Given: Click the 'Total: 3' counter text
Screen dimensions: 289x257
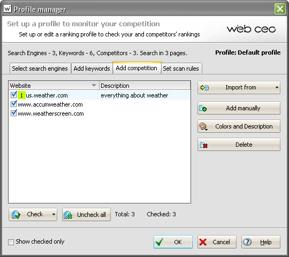Looking at the screenshot, I should (x=125, y=214).
